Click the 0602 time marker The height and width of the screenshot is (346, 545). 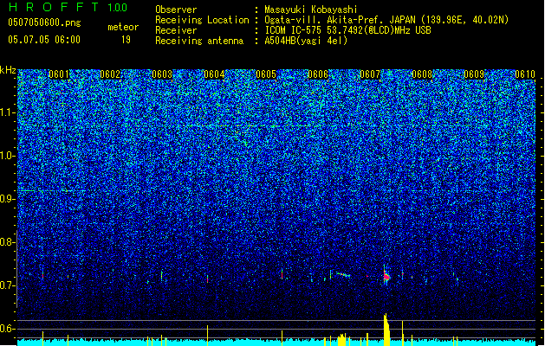[x=110, y=74]
